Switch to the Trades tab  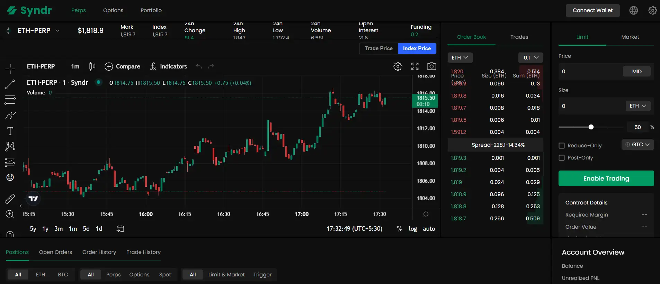[519, 37]
